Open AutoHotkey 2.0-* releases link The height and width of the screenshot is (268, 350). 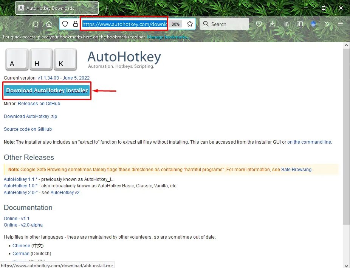pyautogui.click(x=21, y=192)
